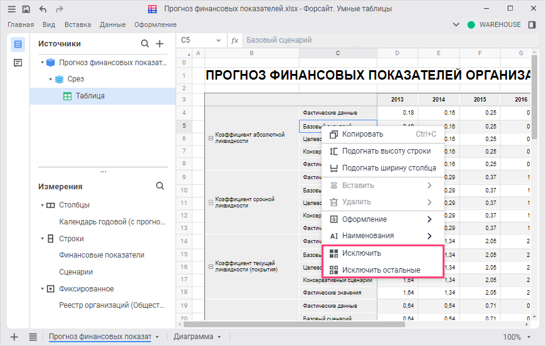
Task: Open dropdown arrow of Диаграмма sheet tab
Action: point(219,337)
